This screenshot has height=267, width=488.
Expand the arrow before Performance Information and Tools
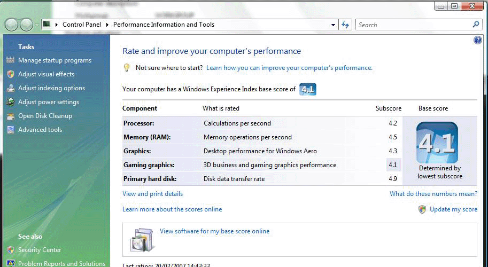pyautogui.click(x=107, y=25)
